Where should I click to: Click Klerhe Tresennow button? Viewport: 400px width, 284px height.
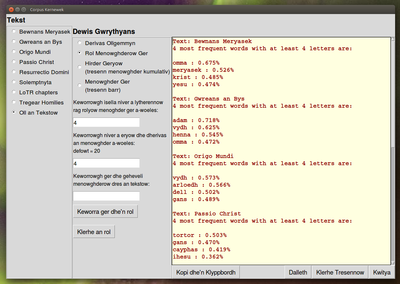point(340,272)
